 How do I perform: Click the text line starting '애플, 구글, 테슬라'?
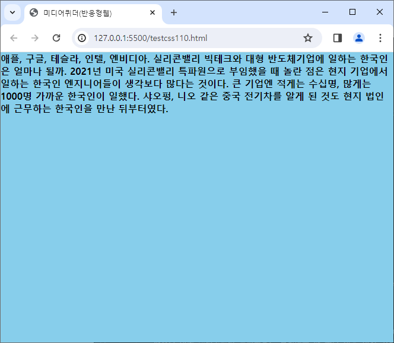[x=194, y=59]
